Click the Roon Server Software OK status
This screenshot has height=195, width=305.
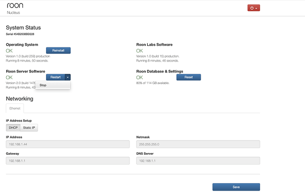(x=9, y=77)
